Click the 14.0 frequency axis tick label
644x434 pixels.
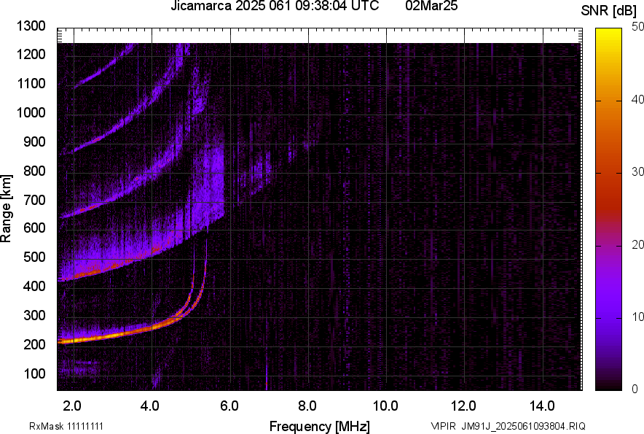point(542,405)
